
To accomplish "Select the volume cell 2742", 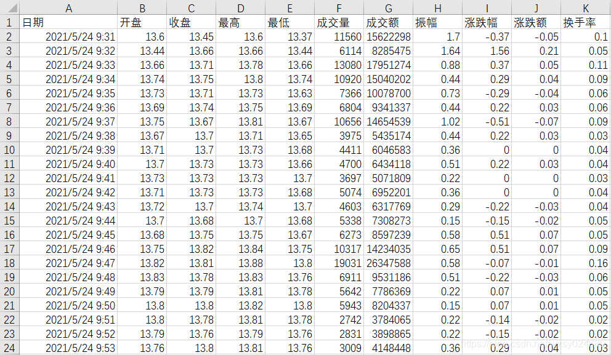I will tap(339, 320).
